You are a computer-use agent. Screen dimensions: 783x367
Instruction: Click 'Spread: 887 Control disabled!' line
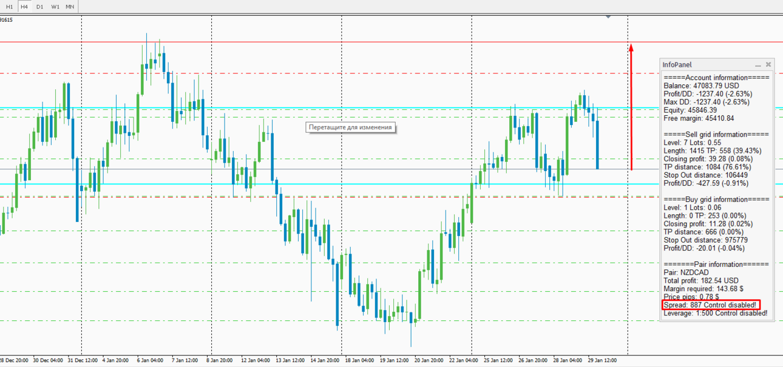pos(710,305)
